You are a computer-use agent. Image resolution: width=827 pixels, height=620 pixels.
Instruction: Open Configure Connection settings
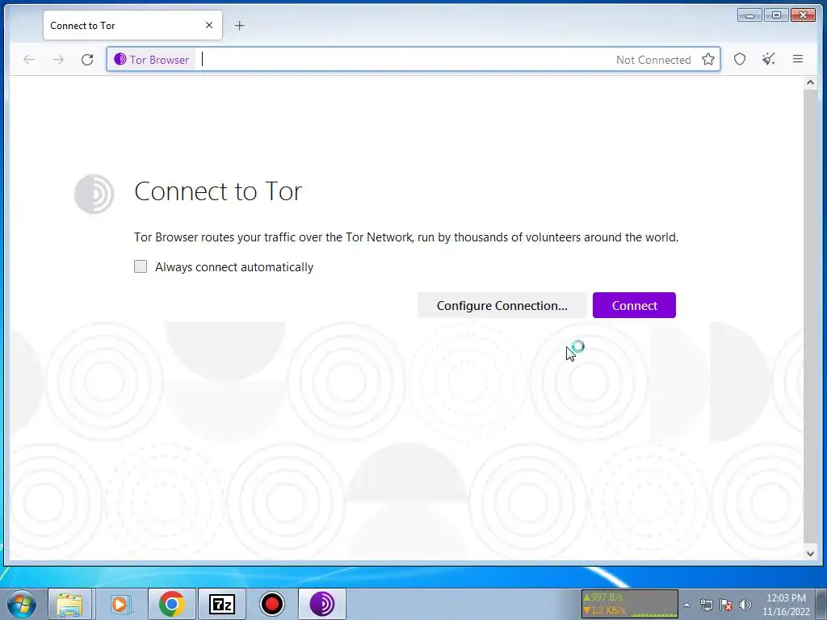point(502,305)
